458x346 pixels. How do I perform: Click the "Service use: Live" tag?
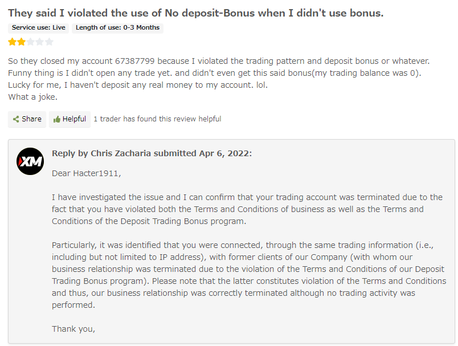coord(39,27)
